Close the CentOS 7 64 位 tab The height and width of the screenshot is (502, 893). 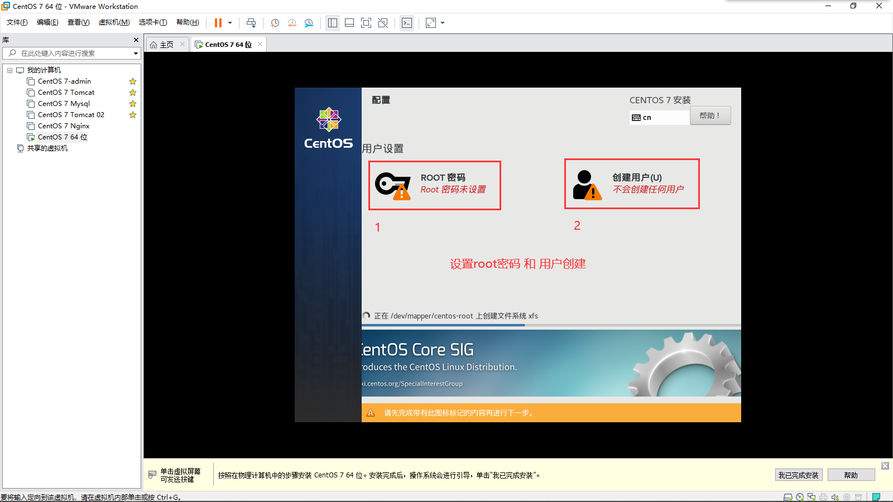coord(260,44)
